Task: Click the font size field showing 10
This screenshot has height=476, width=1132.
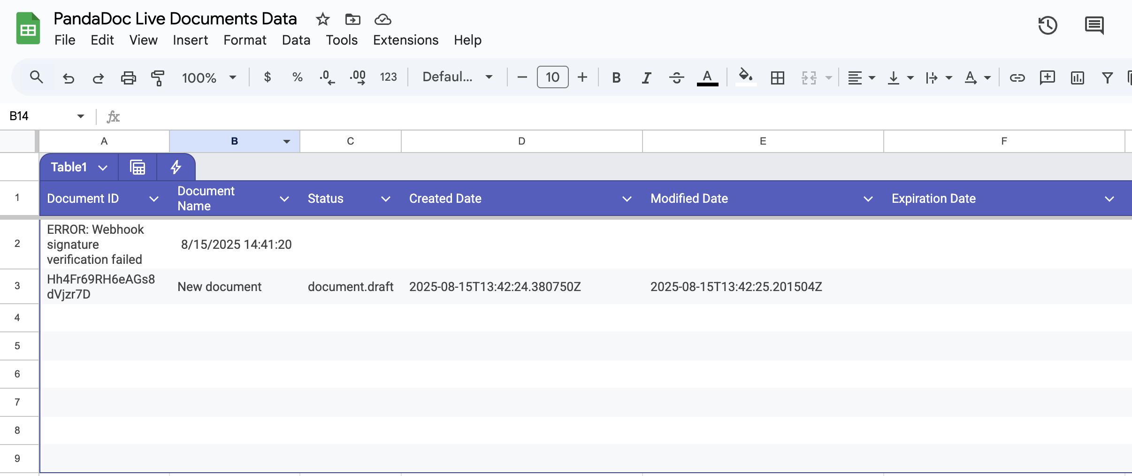Action: point(552,77)
